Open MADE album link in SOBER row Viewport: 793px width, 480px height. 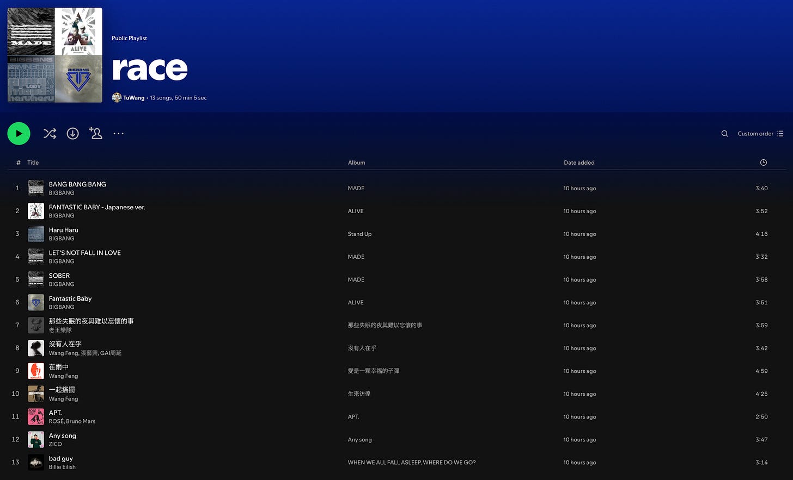pyautogui.click(x=356, y=279)
